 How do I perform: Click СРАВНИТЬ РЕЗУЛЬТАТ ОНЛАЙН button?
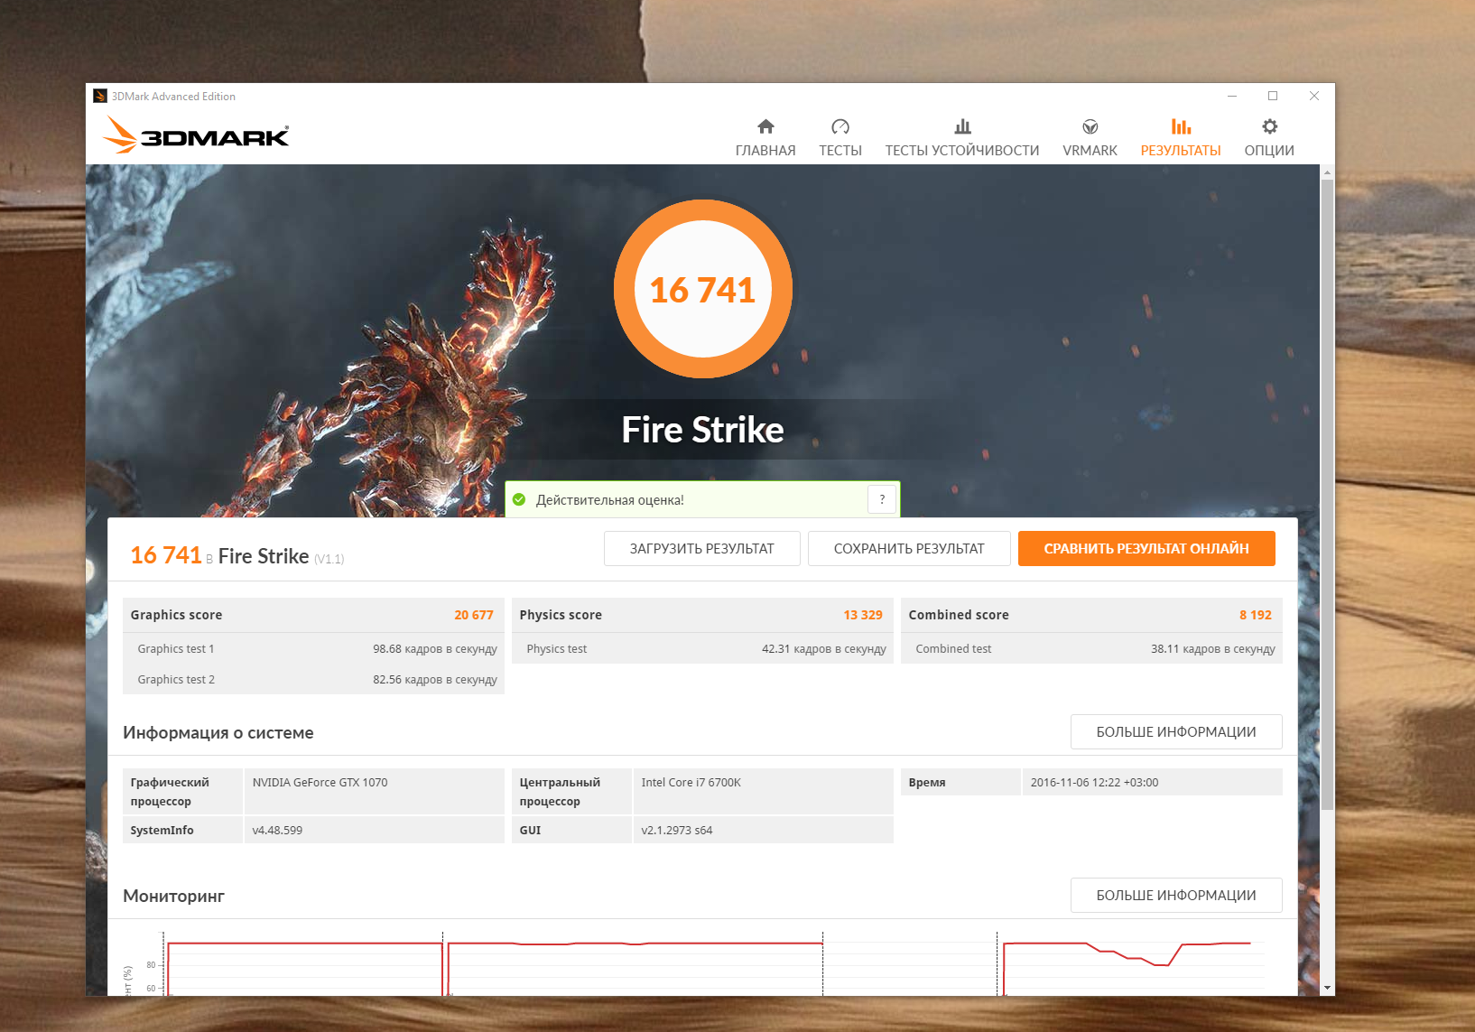tap(1146, 548)
